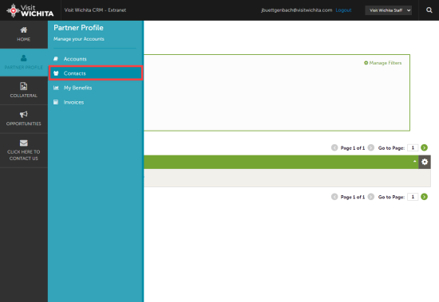
Task: Click 'Manage your Accounts' subtitle
Action: [79, 39]
